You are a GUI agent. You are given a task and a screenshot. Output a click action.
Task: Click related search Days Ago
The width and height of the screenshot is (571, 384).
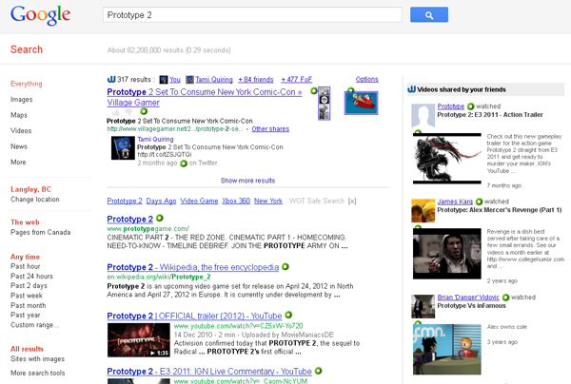pyautogui.click(x=161, y=201)
